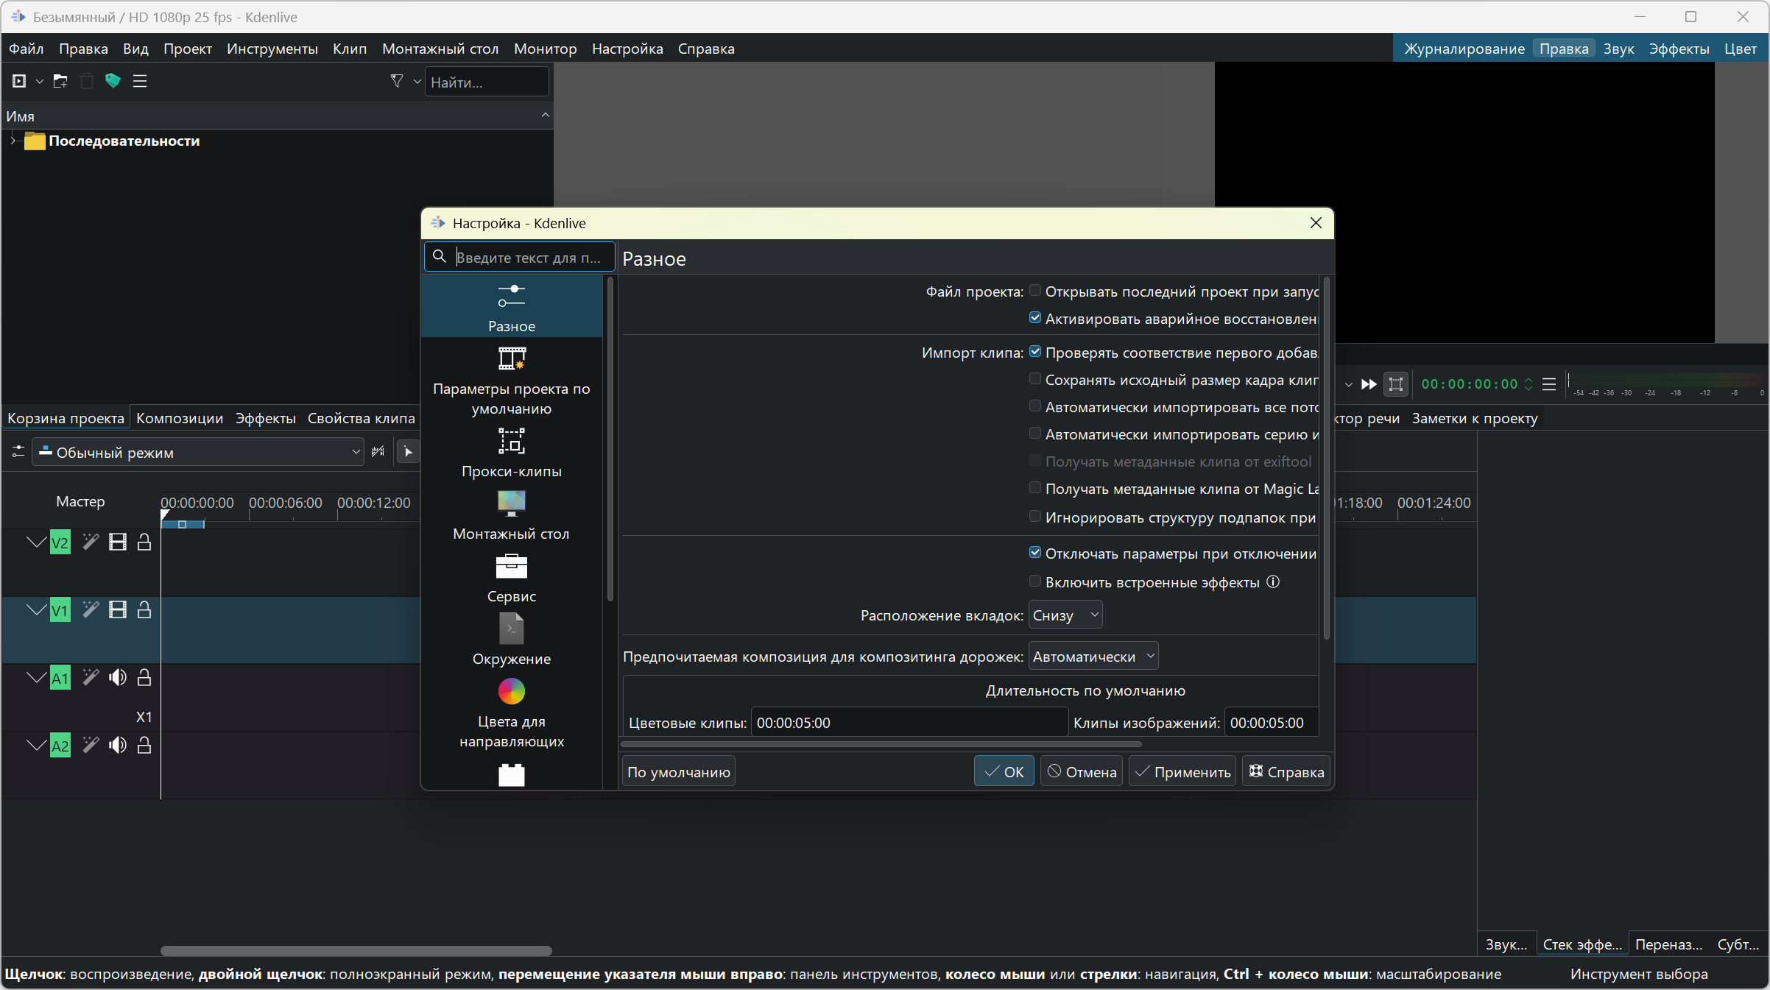Lock track V1 with padlock icon

click(x=144, y=610)
